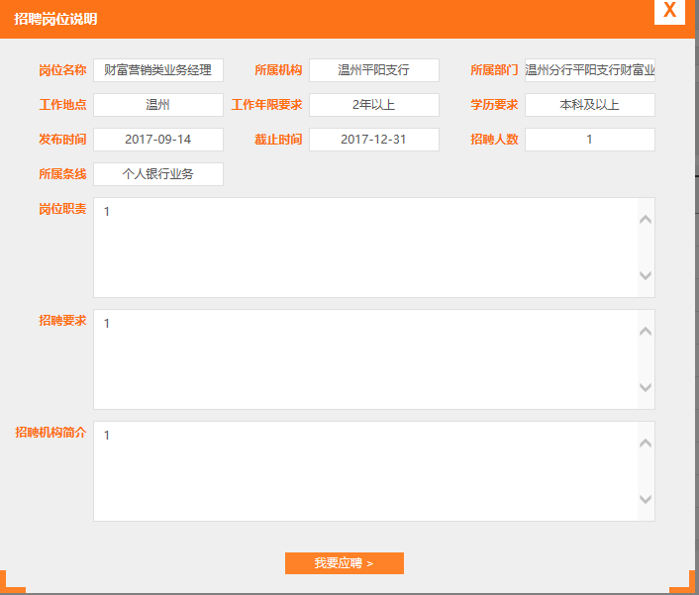
Task: Click the 我要应聘 apply button
Action: 344,563
